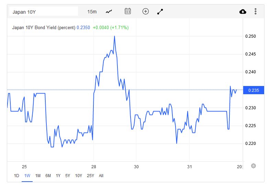
Task: Open the three-dot more options menu
Action: click(256, 11)
